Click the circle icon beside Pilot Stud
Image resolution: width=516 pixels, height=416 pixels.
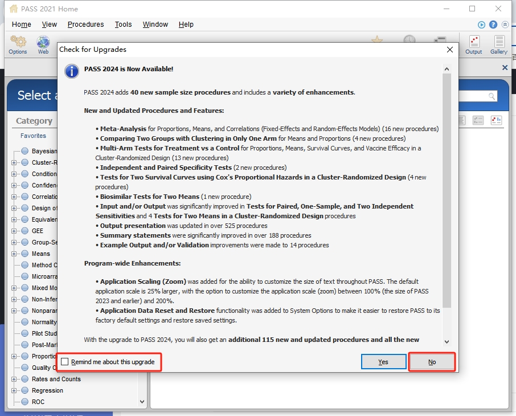coord(25,333)
